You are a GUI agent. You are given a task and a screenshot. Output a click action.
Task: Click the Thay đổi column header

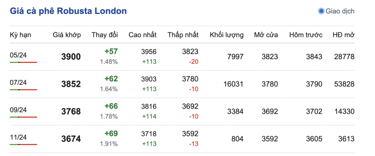[105, 35]
